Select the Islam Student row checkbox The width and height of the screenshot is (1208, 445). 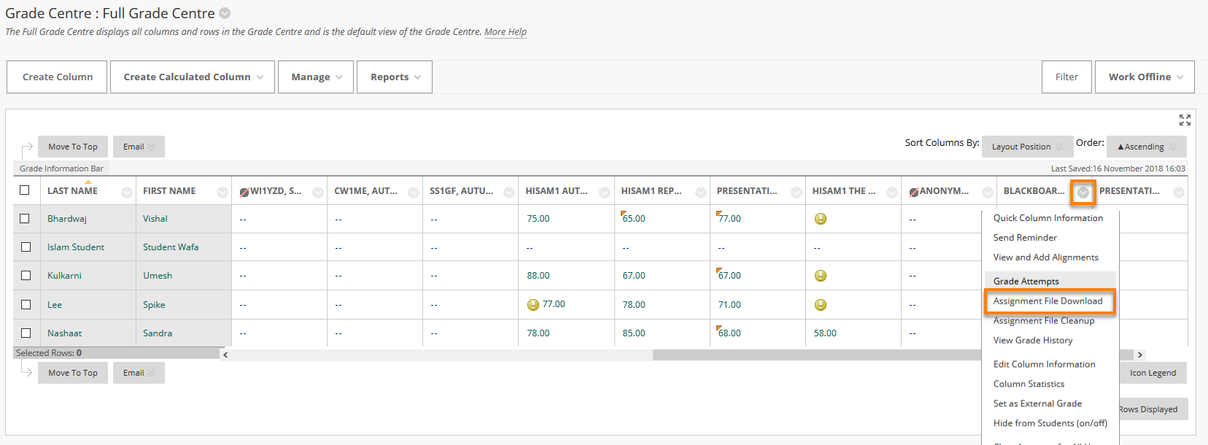coord(26,247)
